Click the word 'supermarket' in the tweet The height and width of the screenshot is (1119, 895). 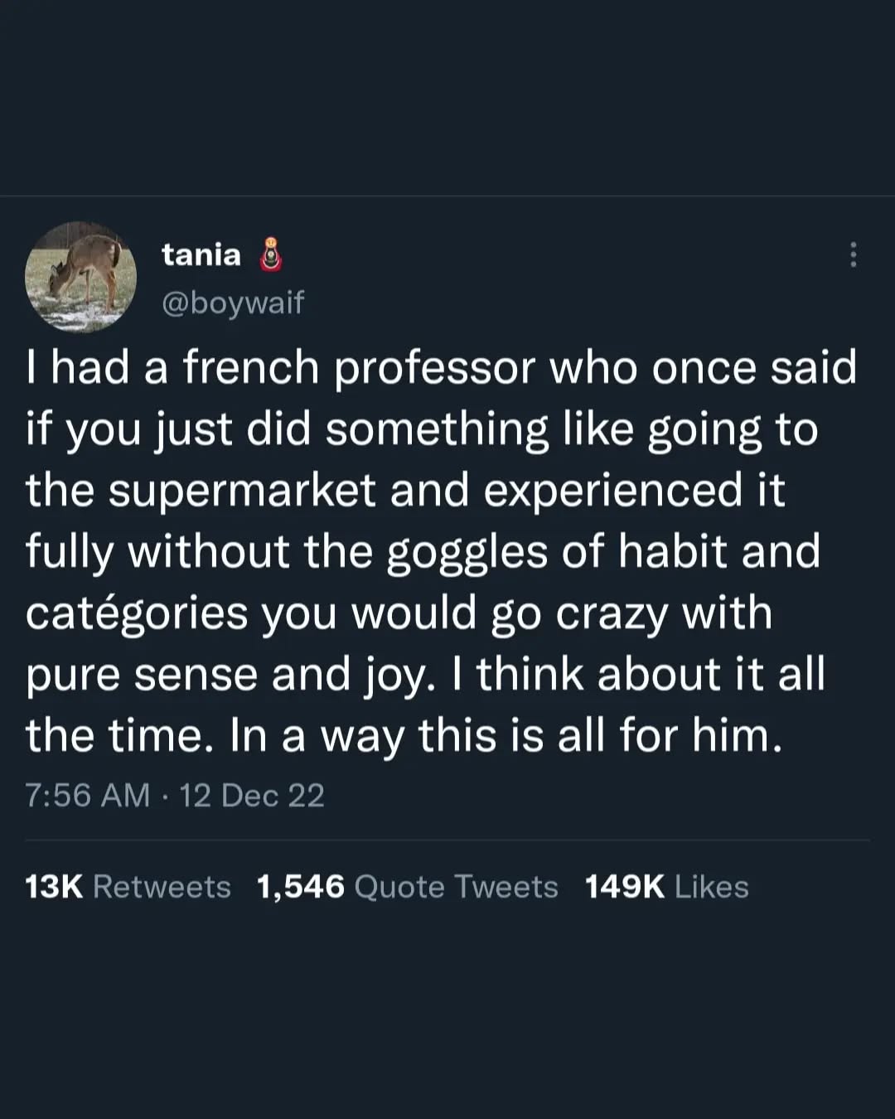[x=242, y=491]
